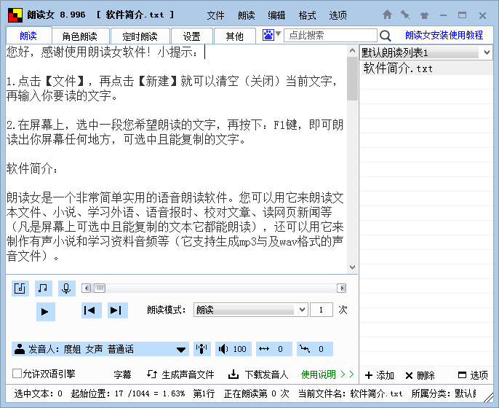Open the 选项 menu in title bar
Viewport: 499px width, 408px height.
tap(338, 15)
